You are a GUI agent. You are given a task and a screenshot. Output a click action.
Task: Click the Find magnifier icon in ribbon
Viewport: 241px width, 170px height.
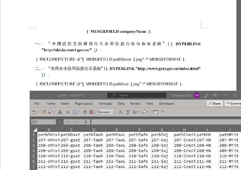point(144,112)
